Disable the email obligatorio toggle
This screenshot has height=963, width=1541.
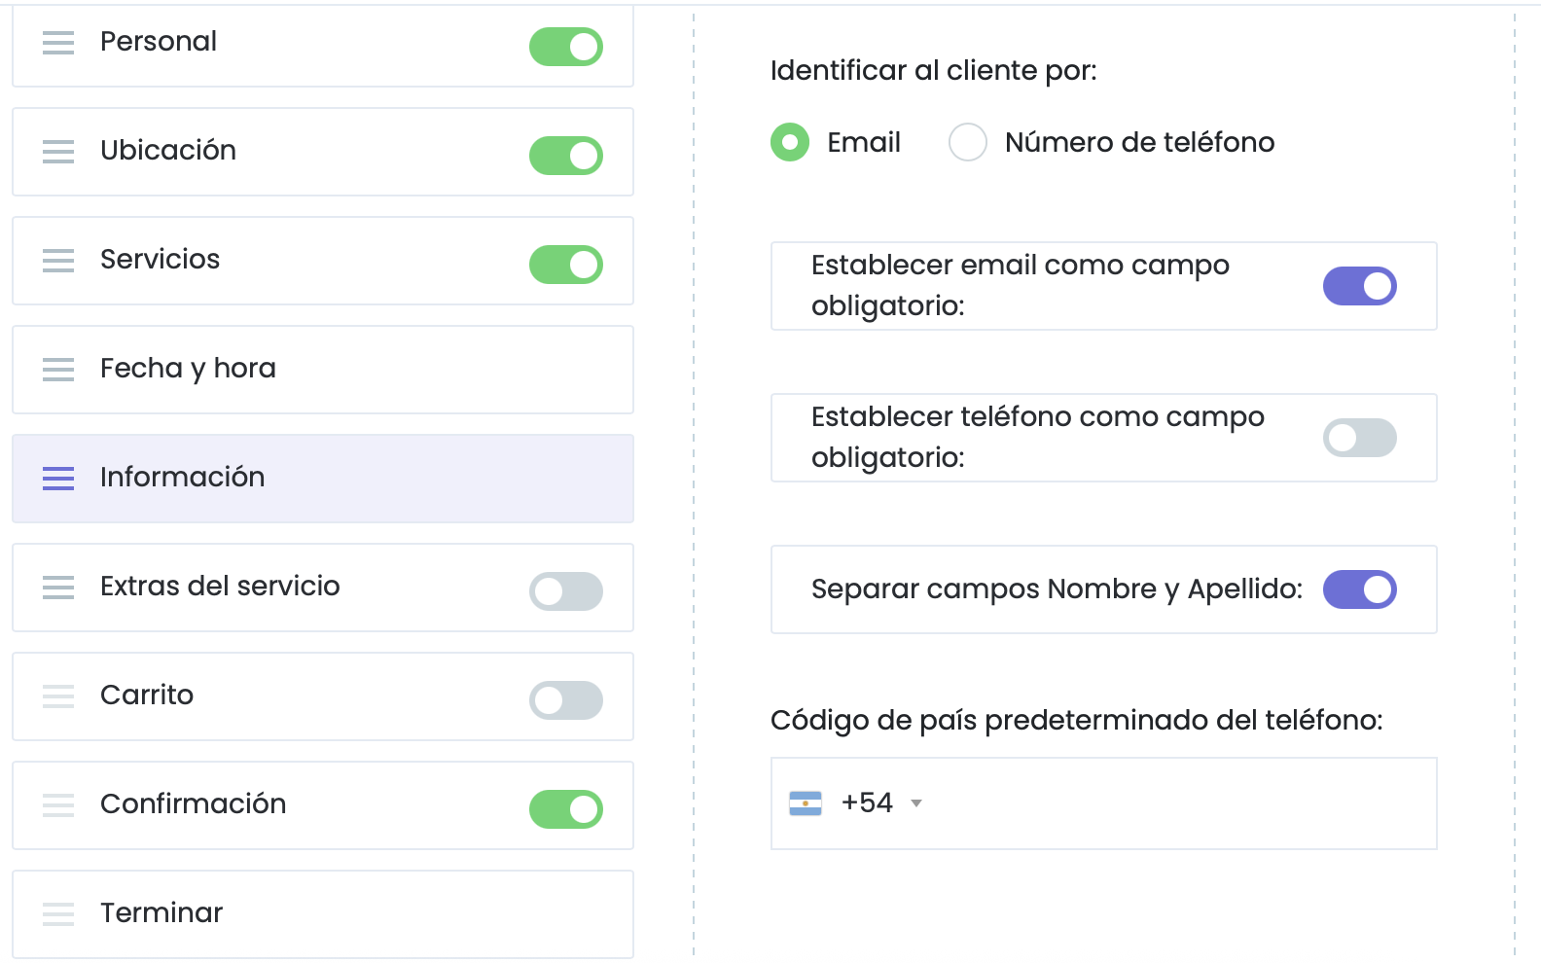click(1359, 286)
